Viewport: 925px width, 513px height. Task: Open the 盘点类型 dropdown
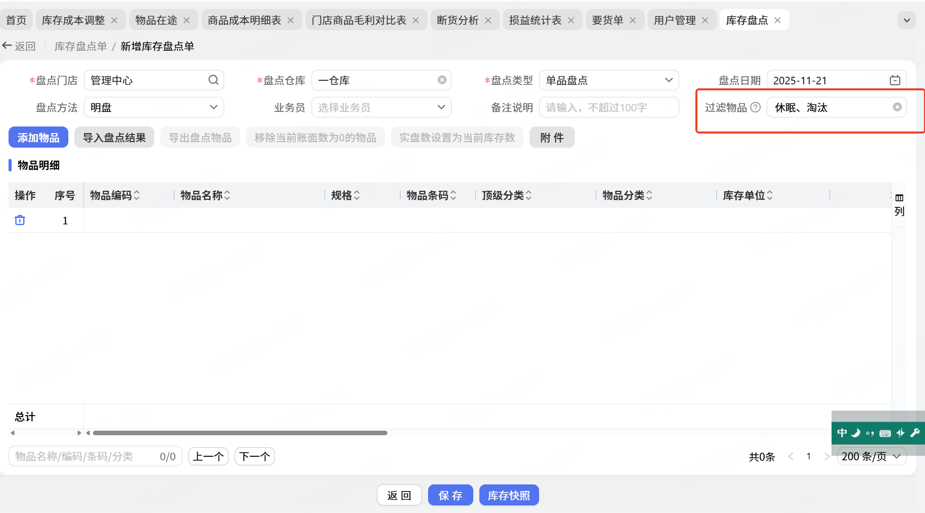tap(609, 80)
